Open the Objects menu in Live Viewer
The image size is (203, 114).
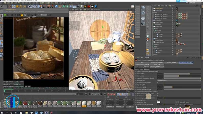16,12
